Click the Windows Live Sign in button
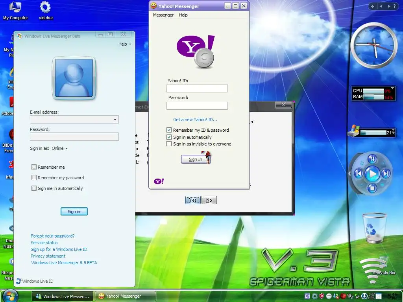 pyautogui.click(x=74, y=211)
